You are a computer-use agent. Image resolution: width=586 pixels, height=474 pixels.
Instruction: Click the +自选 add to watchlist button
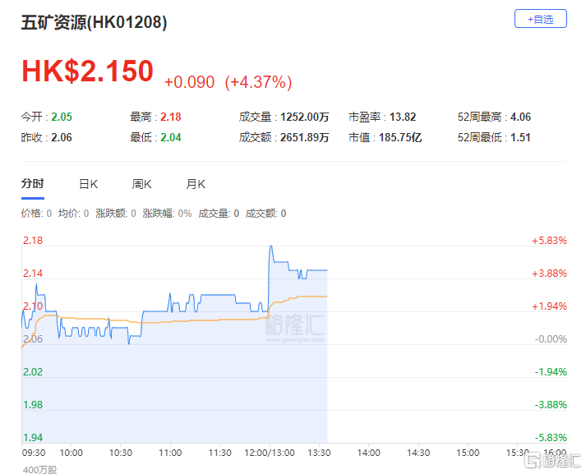coord(541,19)
